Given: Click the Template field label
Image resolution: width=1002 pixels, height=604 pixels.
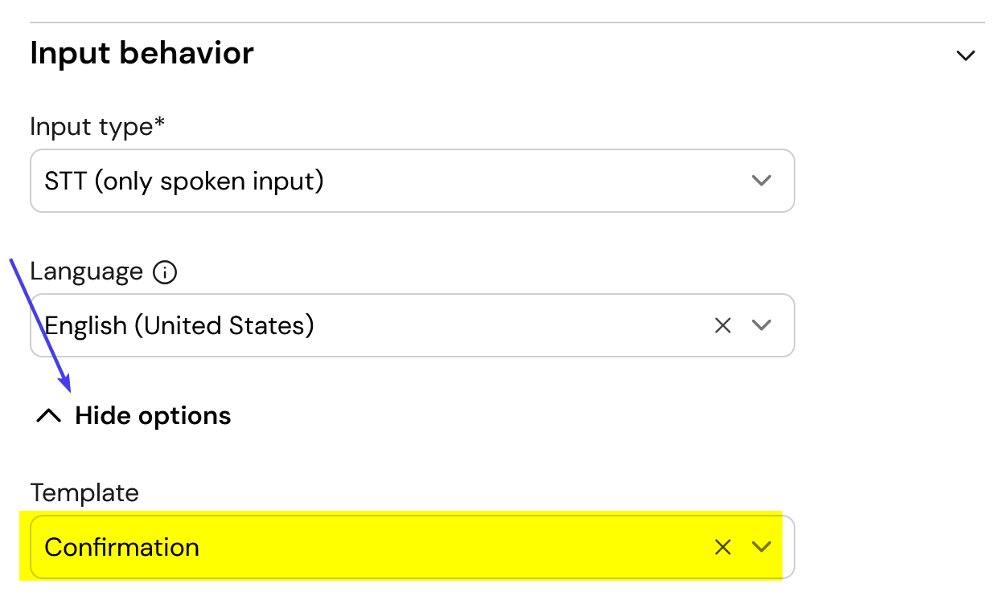Looking at the screenshot, I should tap(84, 492).
